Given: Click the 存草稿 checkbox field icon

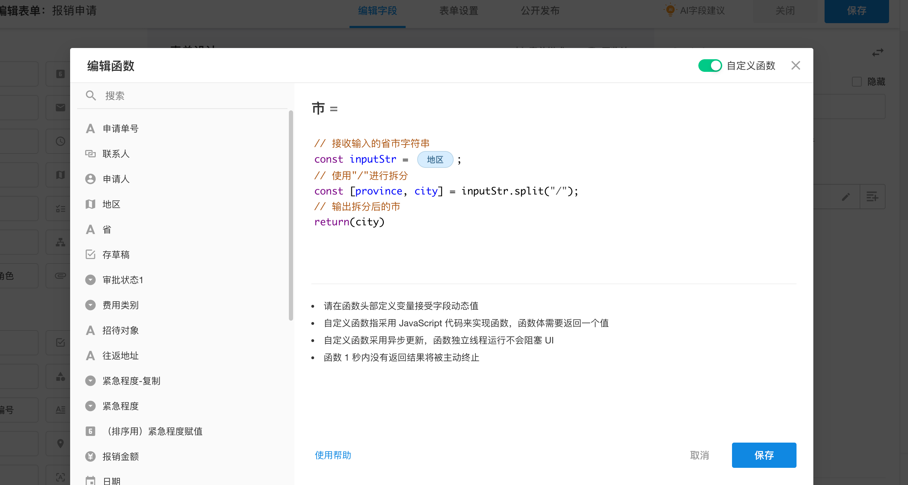Looking at the screenshot, I should (x=90, y=255).
